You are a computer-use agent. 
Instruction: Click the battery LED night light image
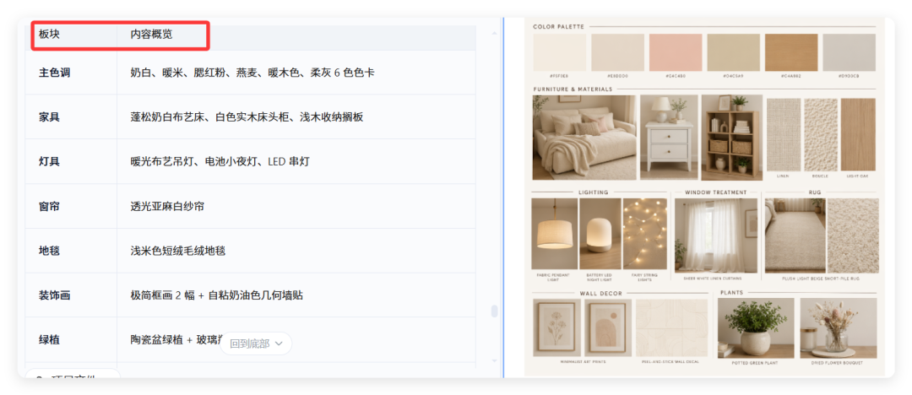click(x=600, y=233)
